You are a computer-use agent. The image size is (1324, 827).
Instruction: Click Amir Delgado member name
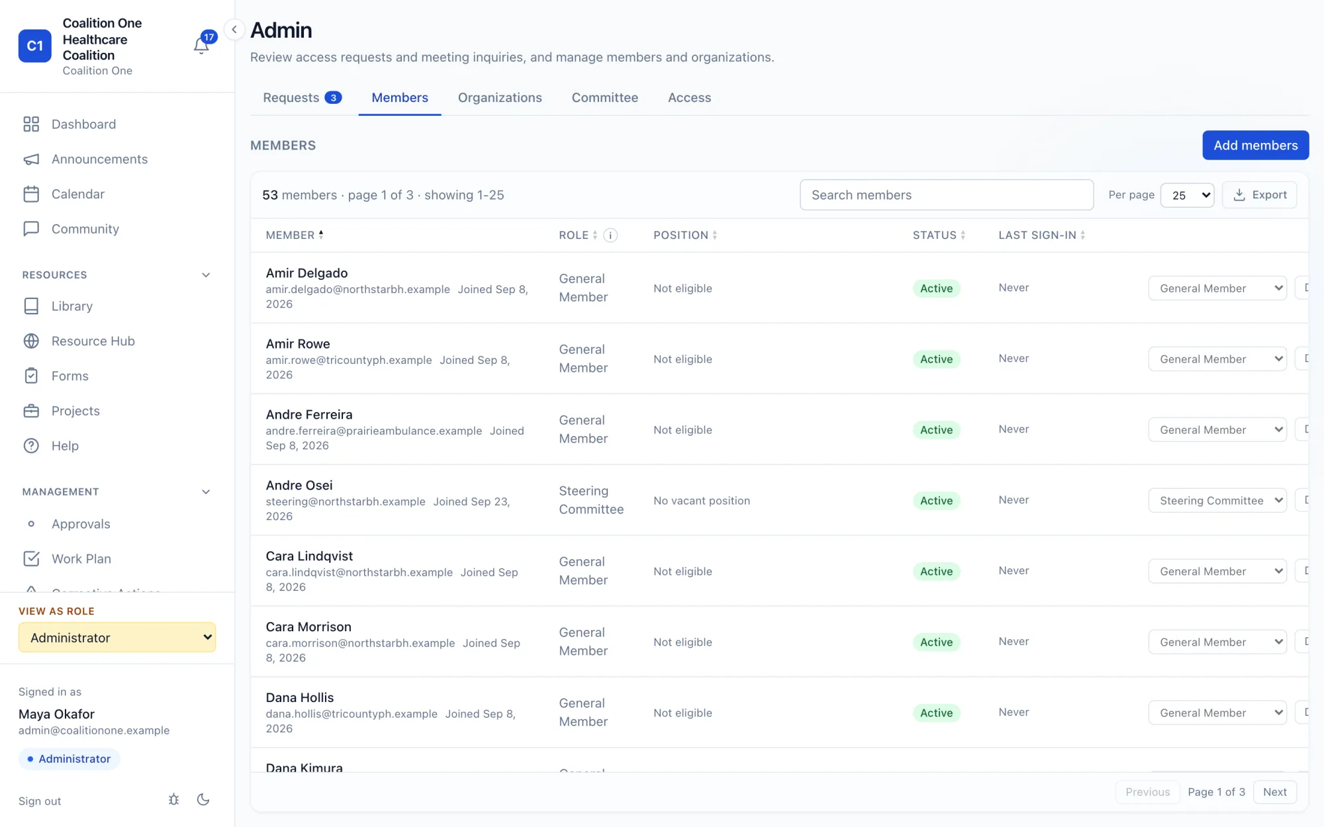pyautogui.click(x=307, y=273)
